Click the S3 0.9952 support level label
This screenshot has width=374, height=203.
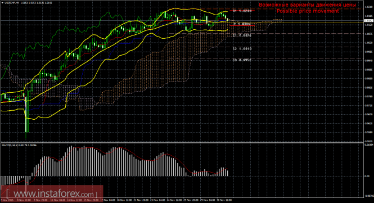click(242, 60)
